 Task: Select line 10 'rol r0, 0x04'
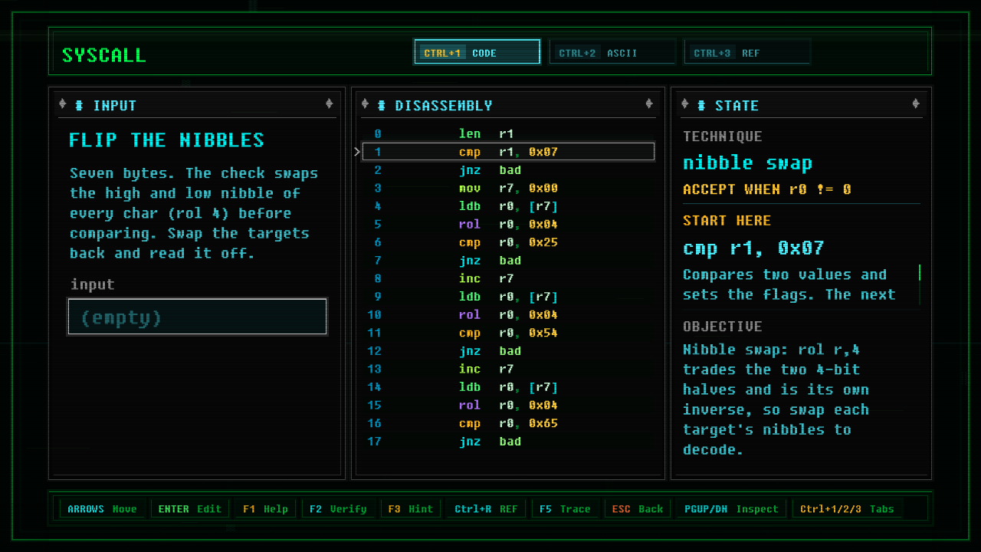point(508,314)
